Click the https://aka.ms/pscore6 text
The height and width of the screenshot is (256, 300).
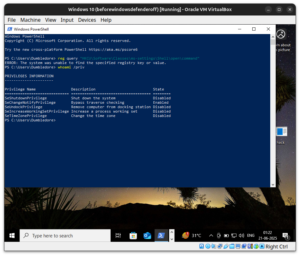coord(113,49)
